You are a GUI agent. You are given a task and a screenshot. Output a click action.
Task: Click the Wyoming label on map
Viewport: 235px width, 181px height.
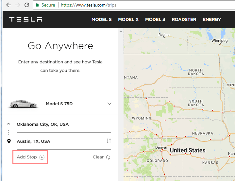click(x=142, y=118)
